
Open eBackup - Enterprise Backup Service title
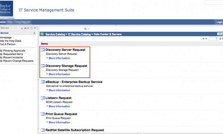(74, 82)
